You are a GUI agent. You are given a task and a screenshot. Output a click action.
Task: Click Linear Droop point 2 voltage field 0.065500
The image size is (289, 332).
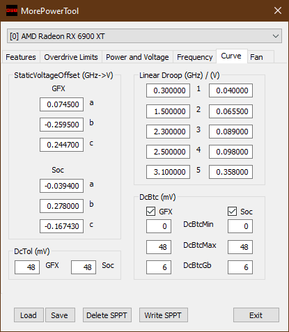coord(231,111)
